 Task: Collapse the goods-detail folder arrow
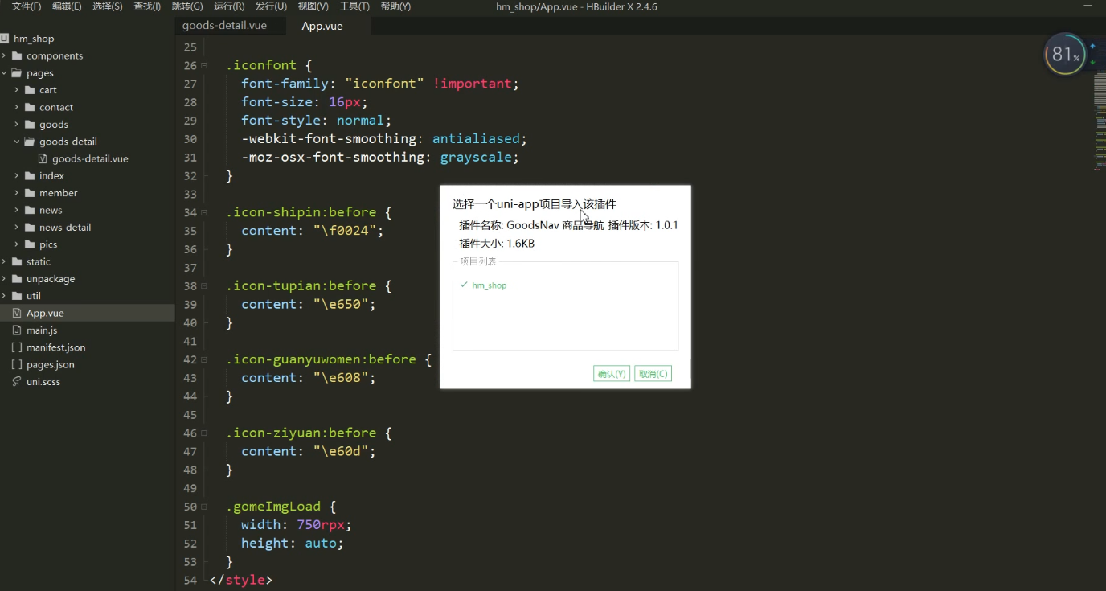(x=17, y=142)
